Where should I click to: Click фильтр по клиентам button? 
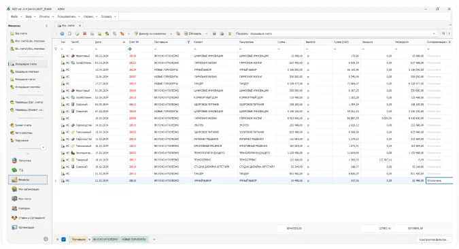pyautogui.click(x=150, y=34)
